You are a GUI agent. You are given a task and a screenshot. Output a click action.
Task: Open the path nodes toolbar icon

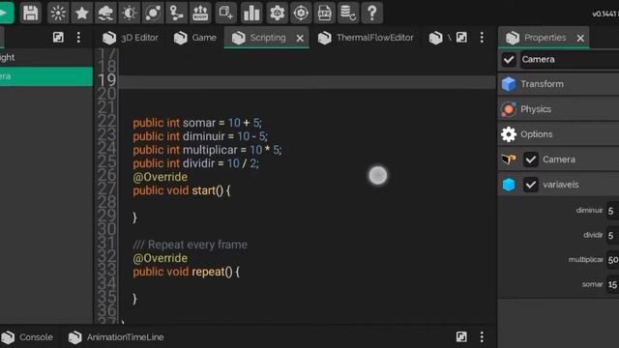pyautogui.click(x=176, y=13)
